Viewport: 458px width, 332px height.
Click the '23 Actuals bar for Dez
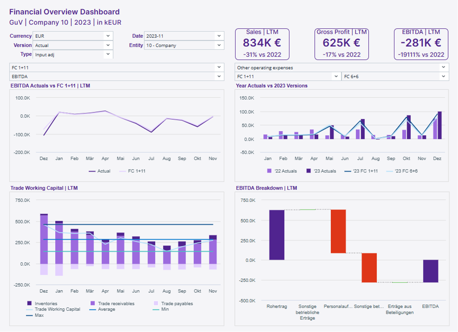point(440,125)
